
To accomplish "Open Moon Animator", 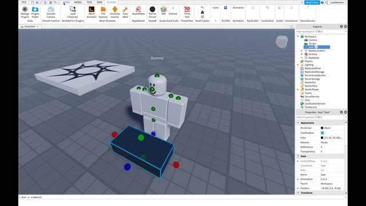I will tap(91, 12).
